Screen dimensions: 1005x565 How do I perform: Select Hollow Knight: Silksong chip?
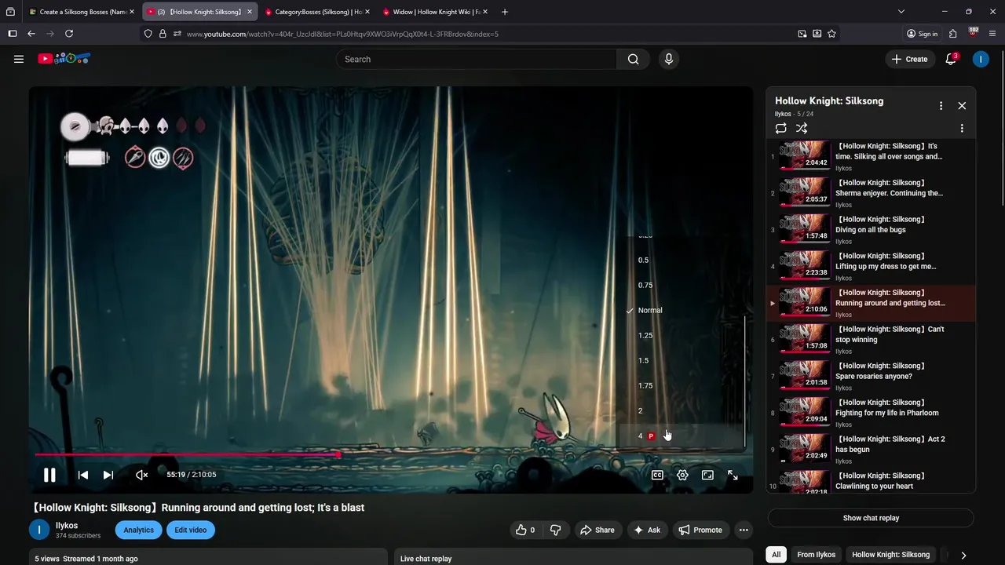point(890,555)
